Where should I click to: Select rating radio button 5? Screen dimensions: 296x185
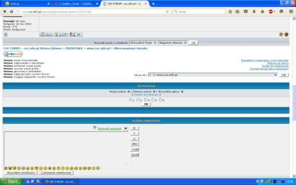click(160, 100)
